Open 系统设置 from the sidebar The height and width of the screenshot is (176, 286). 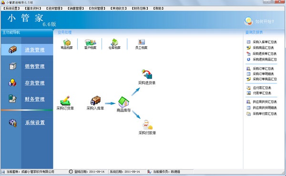[35, 123]
